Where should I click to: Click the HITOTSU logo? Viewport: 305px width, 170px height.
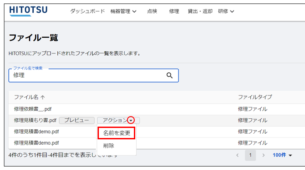28,11
